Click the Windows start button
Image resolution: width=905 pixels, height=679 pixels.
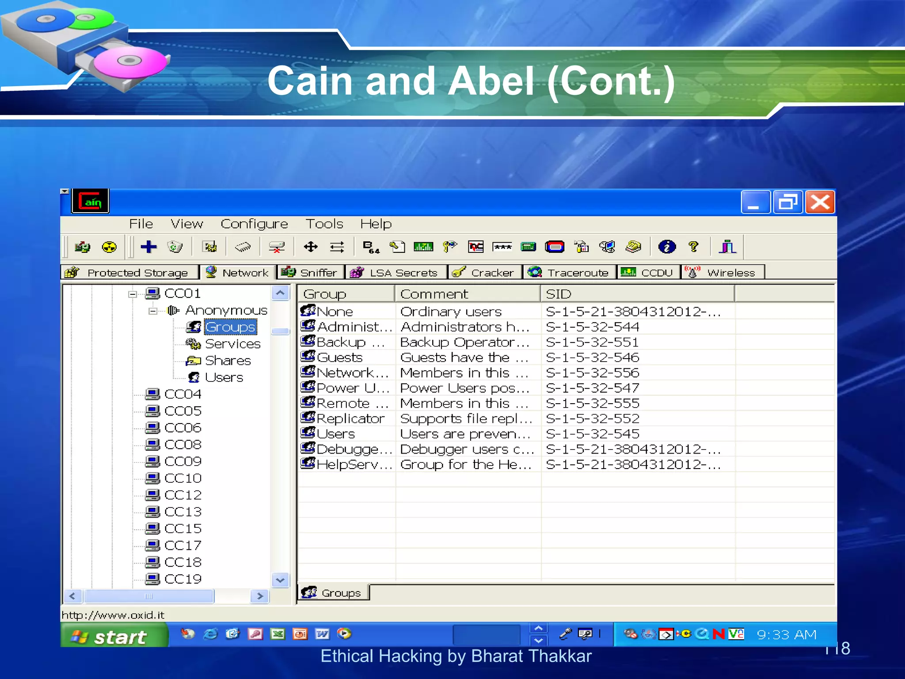click(114, 636)
